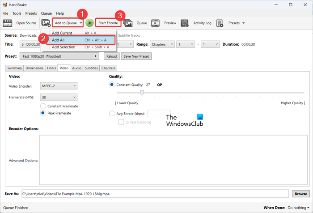
Task: Click the Preview toolbar label
Action: [170, 23]
